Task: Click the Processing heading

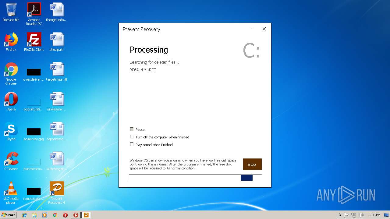Action: tap(149, 50)
